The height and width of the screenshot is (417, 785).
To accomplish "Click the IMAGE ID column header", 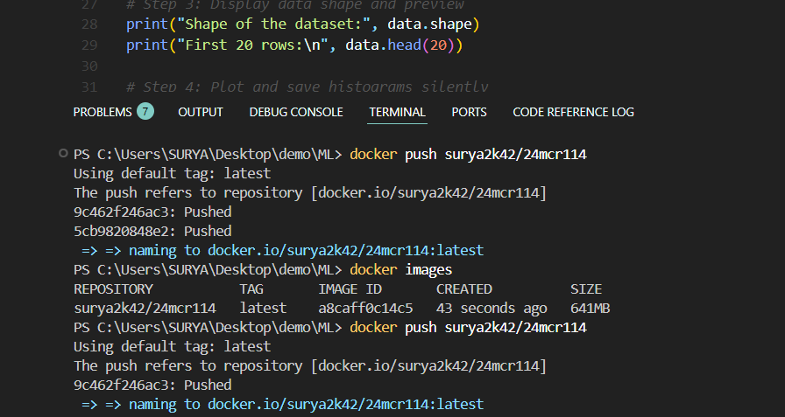I will click(x=350, y=289).
